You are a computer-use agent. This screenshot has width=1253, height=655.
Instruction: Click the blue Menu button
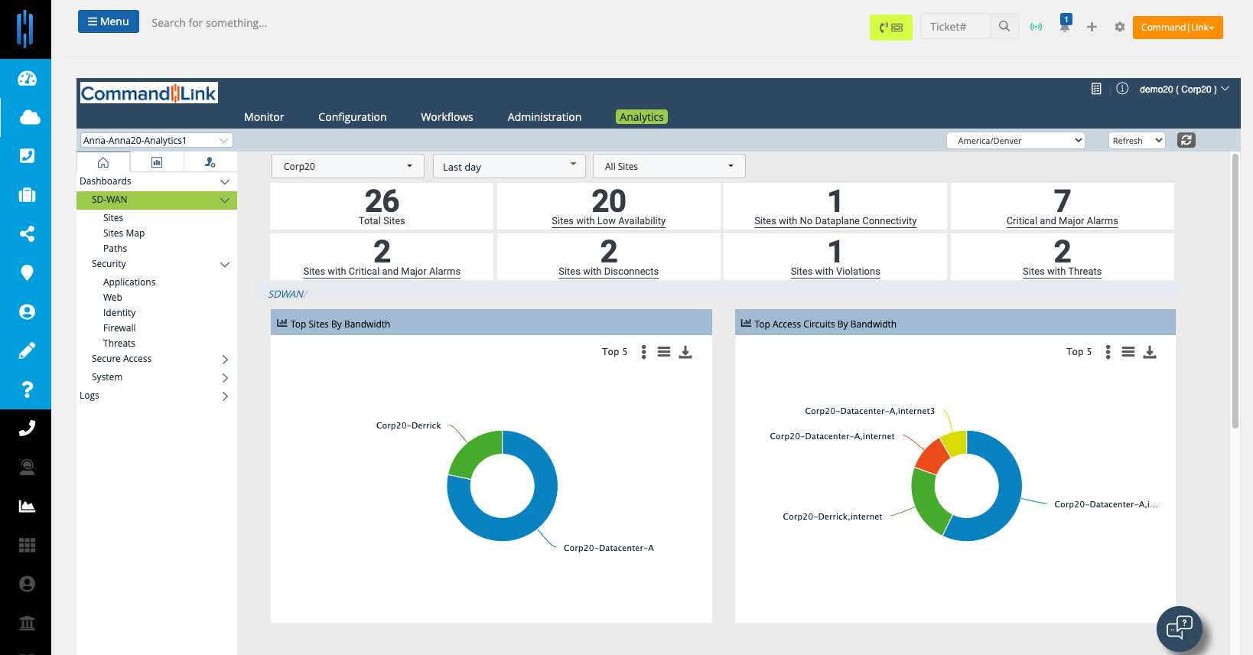[109, 21]
